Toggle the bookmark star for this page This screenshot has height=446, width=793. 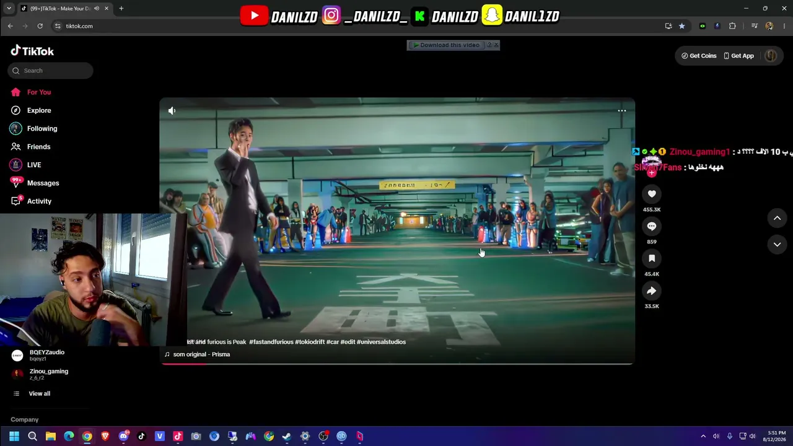pos(681,26)
